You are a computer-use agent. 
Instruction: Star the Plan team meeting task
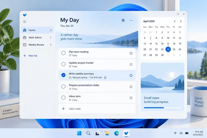coord(131,53)
